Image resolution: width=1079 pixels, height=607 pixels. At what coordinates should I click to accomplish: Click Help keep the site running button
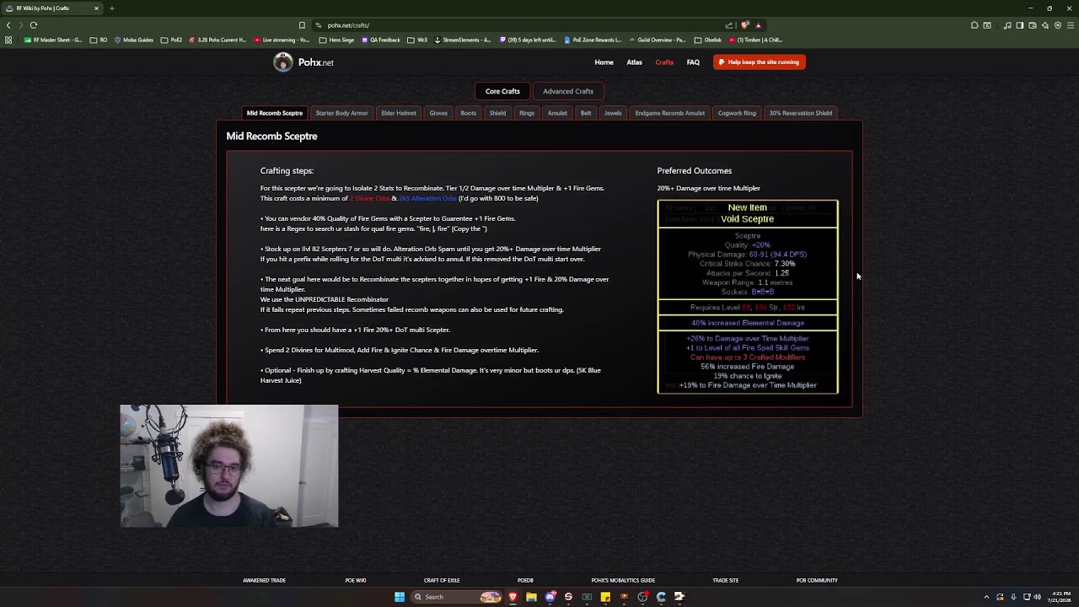click(760, 62)
